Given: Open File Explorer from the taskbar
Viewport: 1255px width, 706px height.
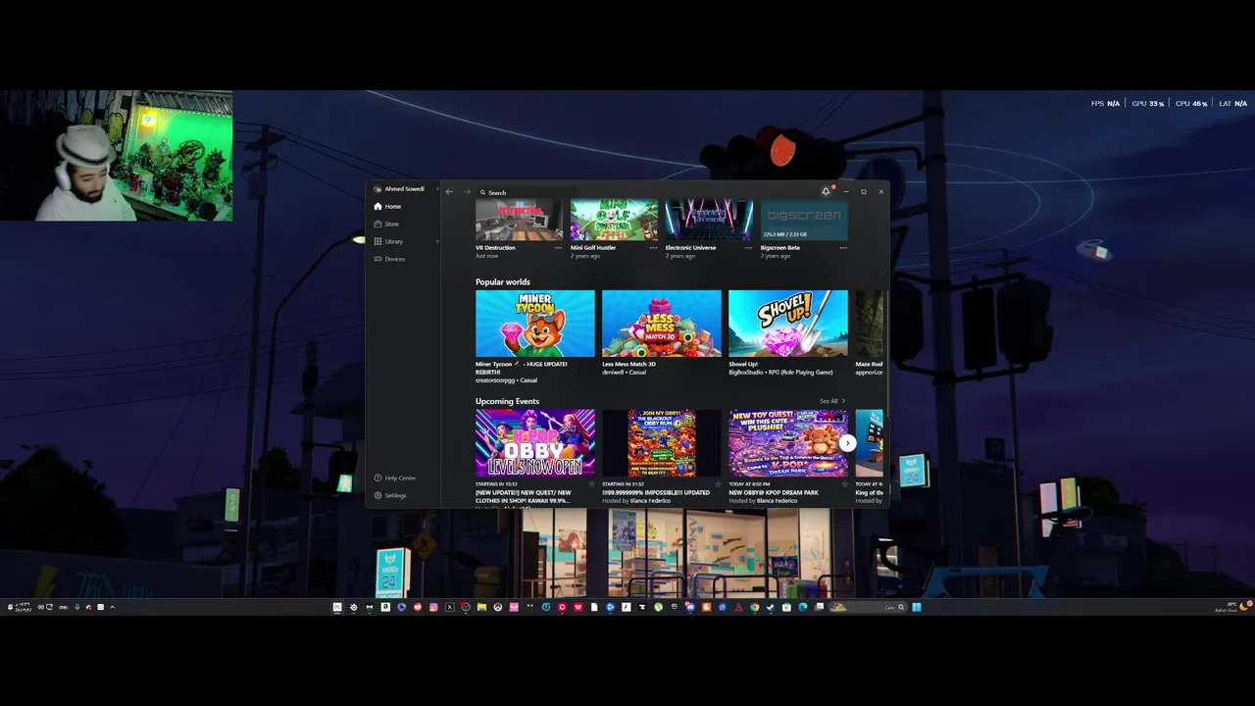Looking at the screenshot, I should pos(481,607).
